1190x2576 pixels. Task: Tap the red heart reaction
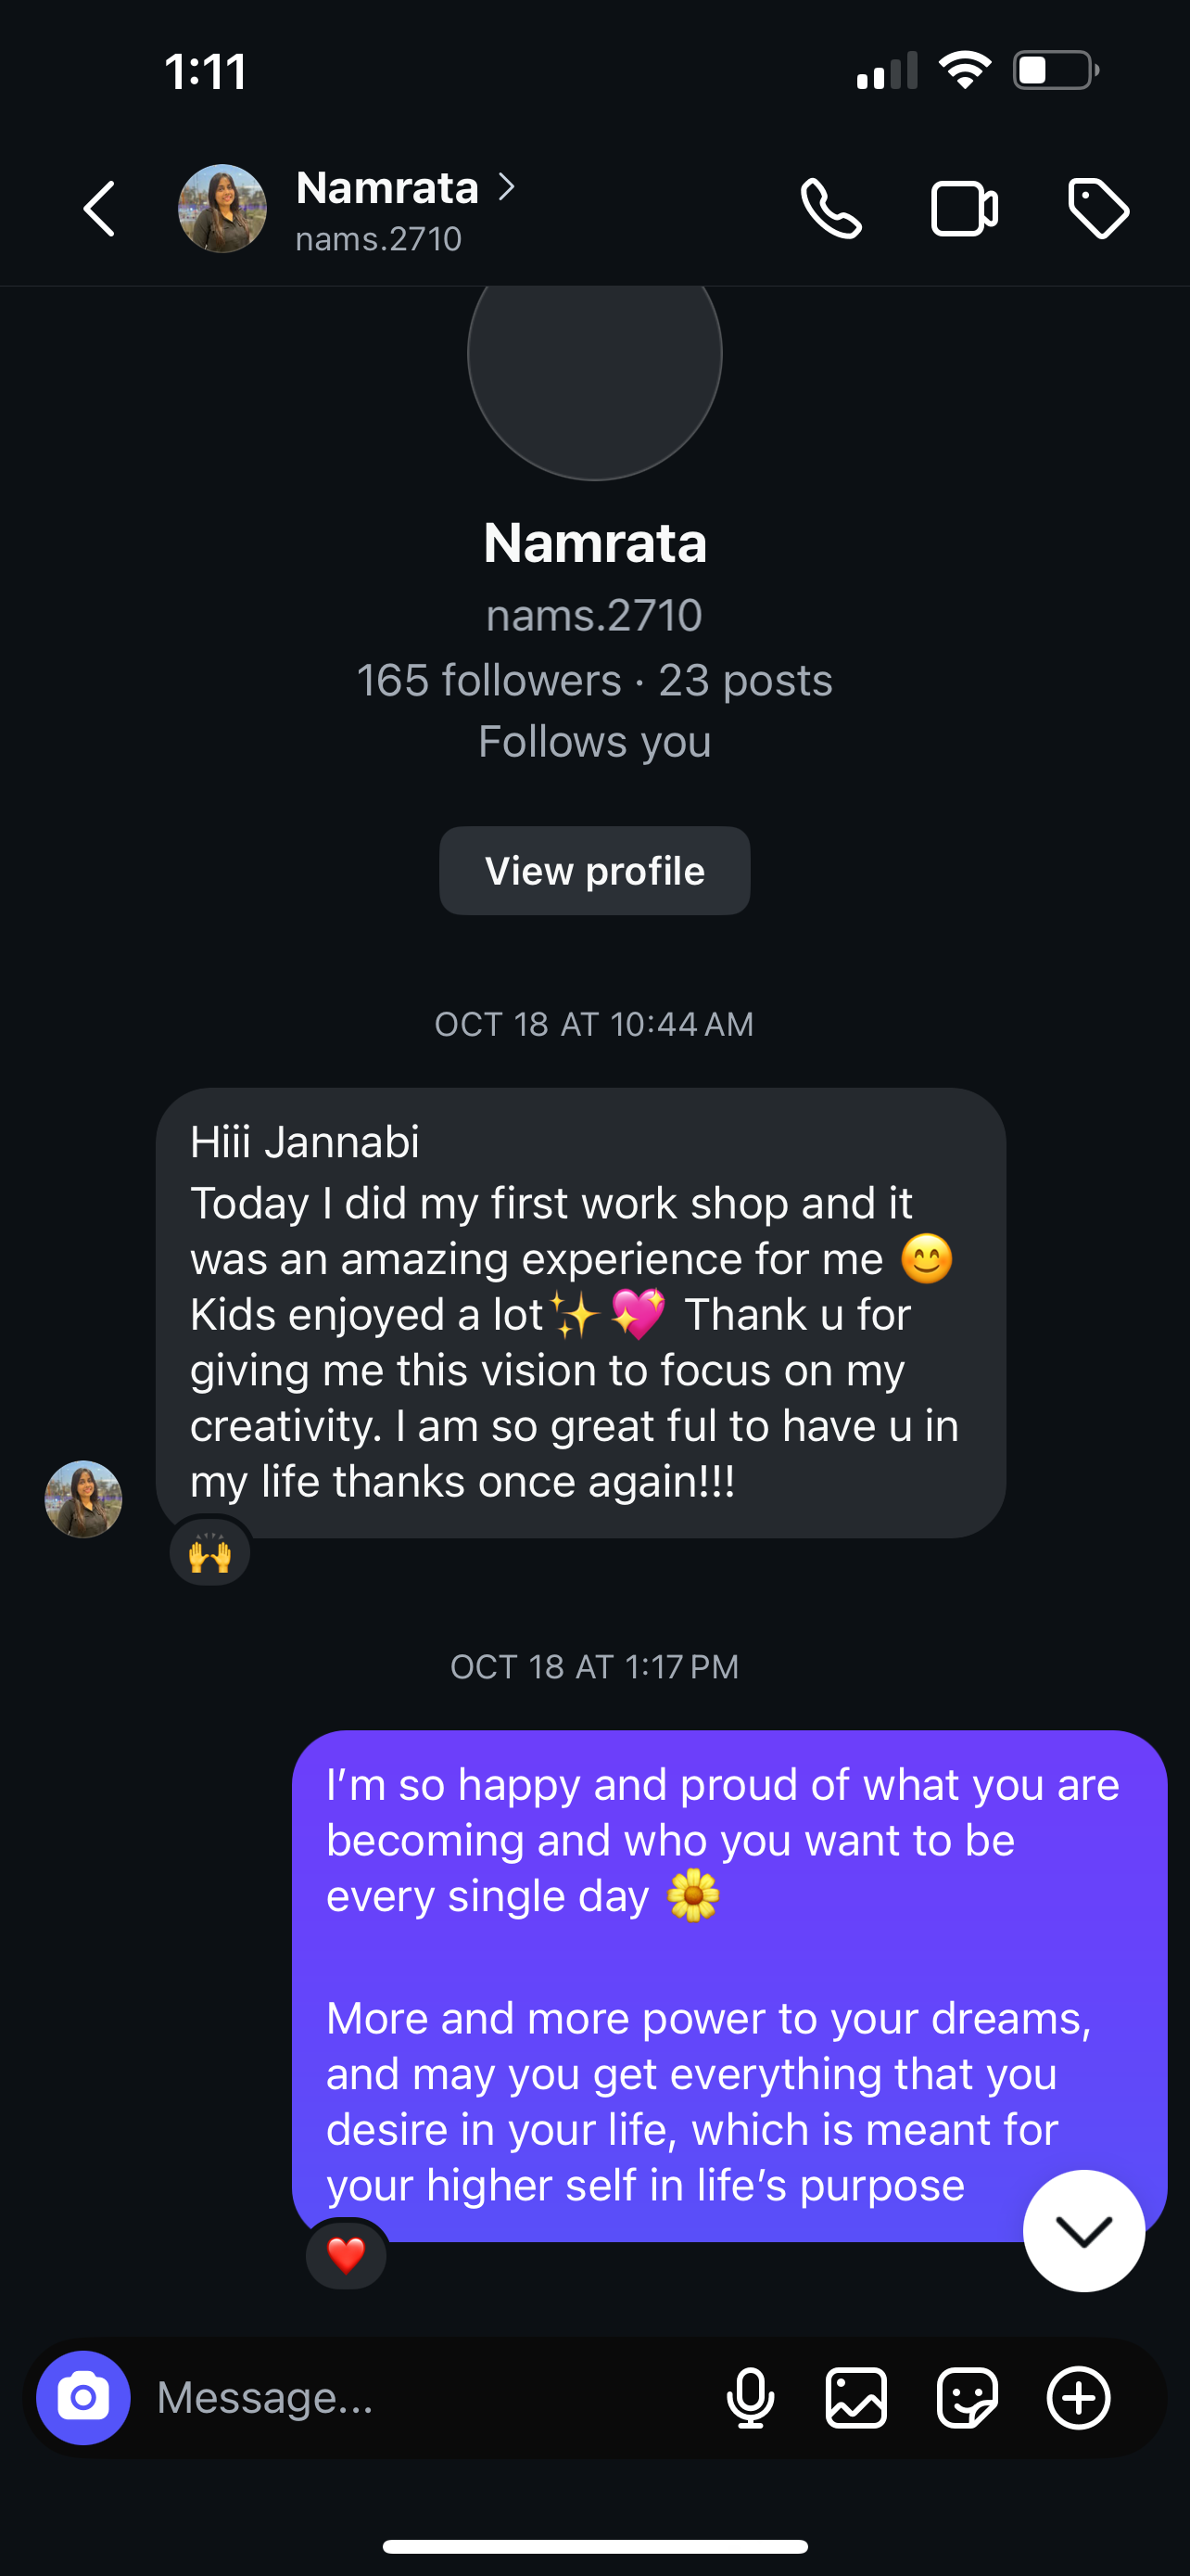tap(346, 2255)
